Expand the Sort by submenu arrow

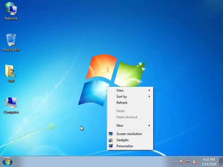(x=149, y=96)
